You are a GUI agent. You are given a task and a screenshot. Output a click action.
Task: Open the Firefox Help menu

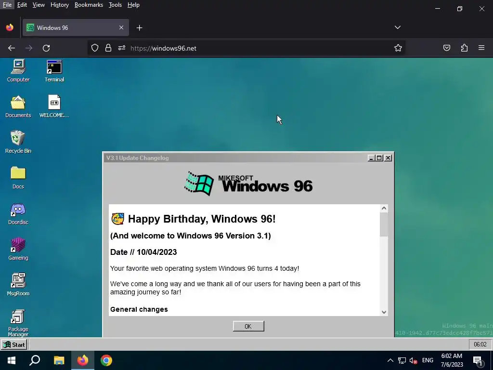click(133, 5)
